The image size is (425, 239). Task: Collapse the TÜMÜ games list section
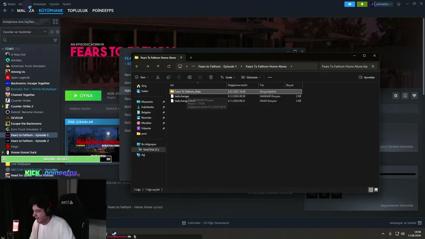[3, 49]
